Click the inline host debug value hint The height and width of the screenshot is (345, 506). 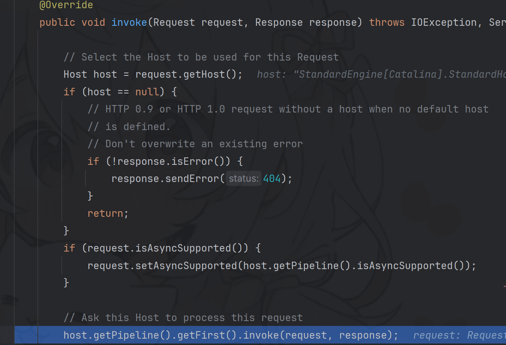click(381, 74)
